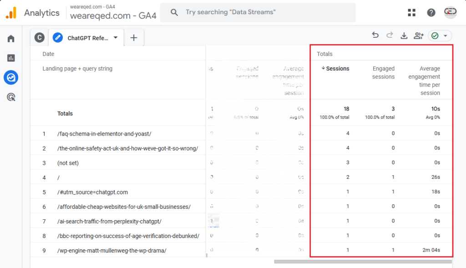Screen dimensions: 466x268
Task: Download the exploration data
Action: 404,35
